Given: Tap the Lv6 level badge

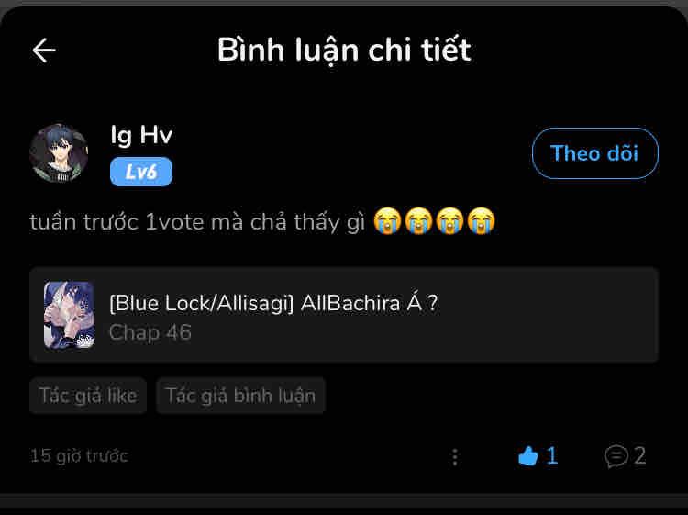Looking at the screenshot, I should pos(141,172).
